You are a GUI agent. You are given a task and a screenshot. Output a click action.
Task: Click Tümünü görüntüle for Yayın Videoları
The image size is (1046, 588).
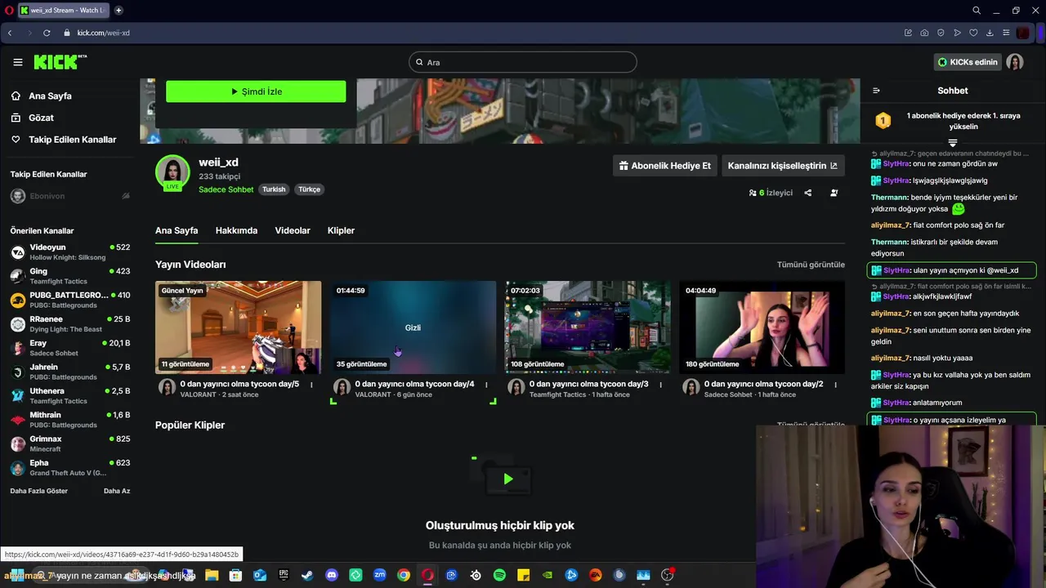coord(811,265)
